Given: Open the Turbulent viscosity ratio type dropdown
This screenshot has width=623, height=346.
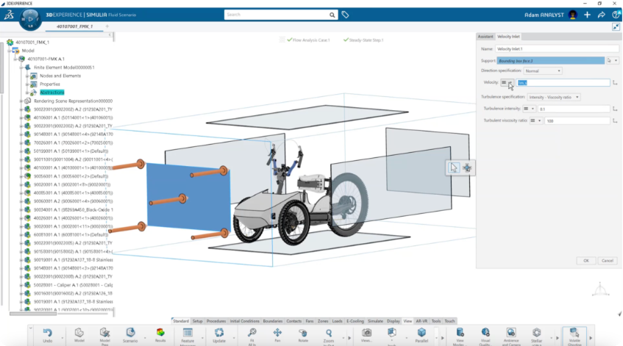Looking at the screenshot, I should coord(535,120).
